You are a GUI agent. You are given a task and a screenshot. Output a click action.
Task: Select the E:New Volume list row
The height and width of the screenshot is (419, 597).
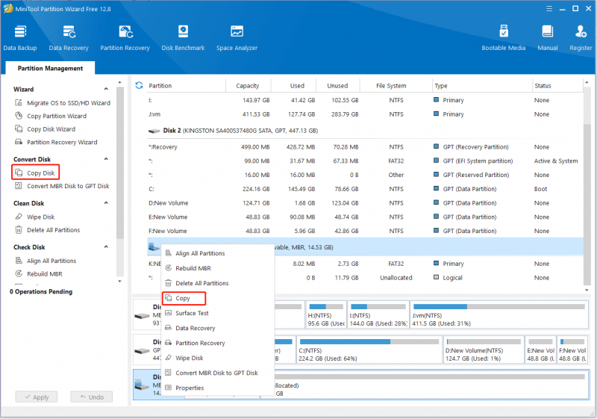tap(365, 217)
